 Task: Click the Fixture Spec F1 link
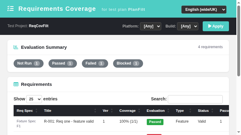point(26,124)
